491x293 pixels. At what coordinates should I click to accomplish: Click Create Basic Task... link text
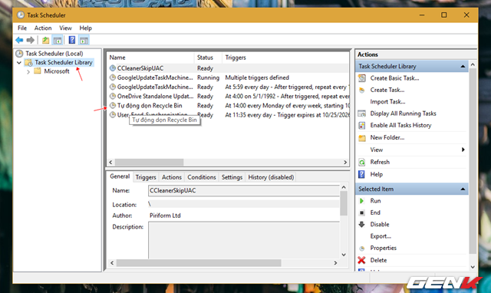pyautogui.click(x=394, y=78)
